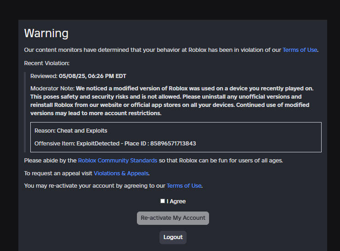The height and width of the screenshot is (251, 340).
Task: Click the Logout button
Action: coord(173,237)
